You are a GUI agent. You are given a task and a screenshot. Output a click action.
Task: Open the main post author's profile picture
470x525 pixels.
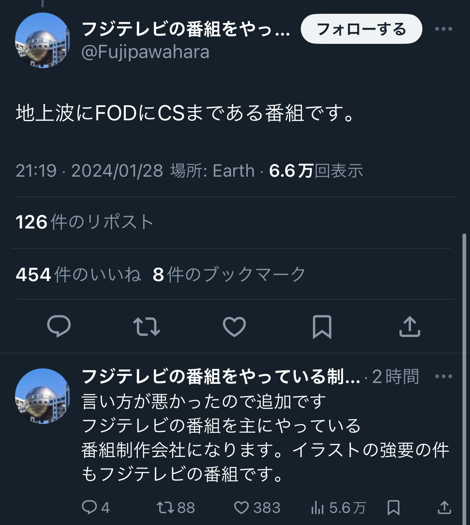click(x=43, y=41)
